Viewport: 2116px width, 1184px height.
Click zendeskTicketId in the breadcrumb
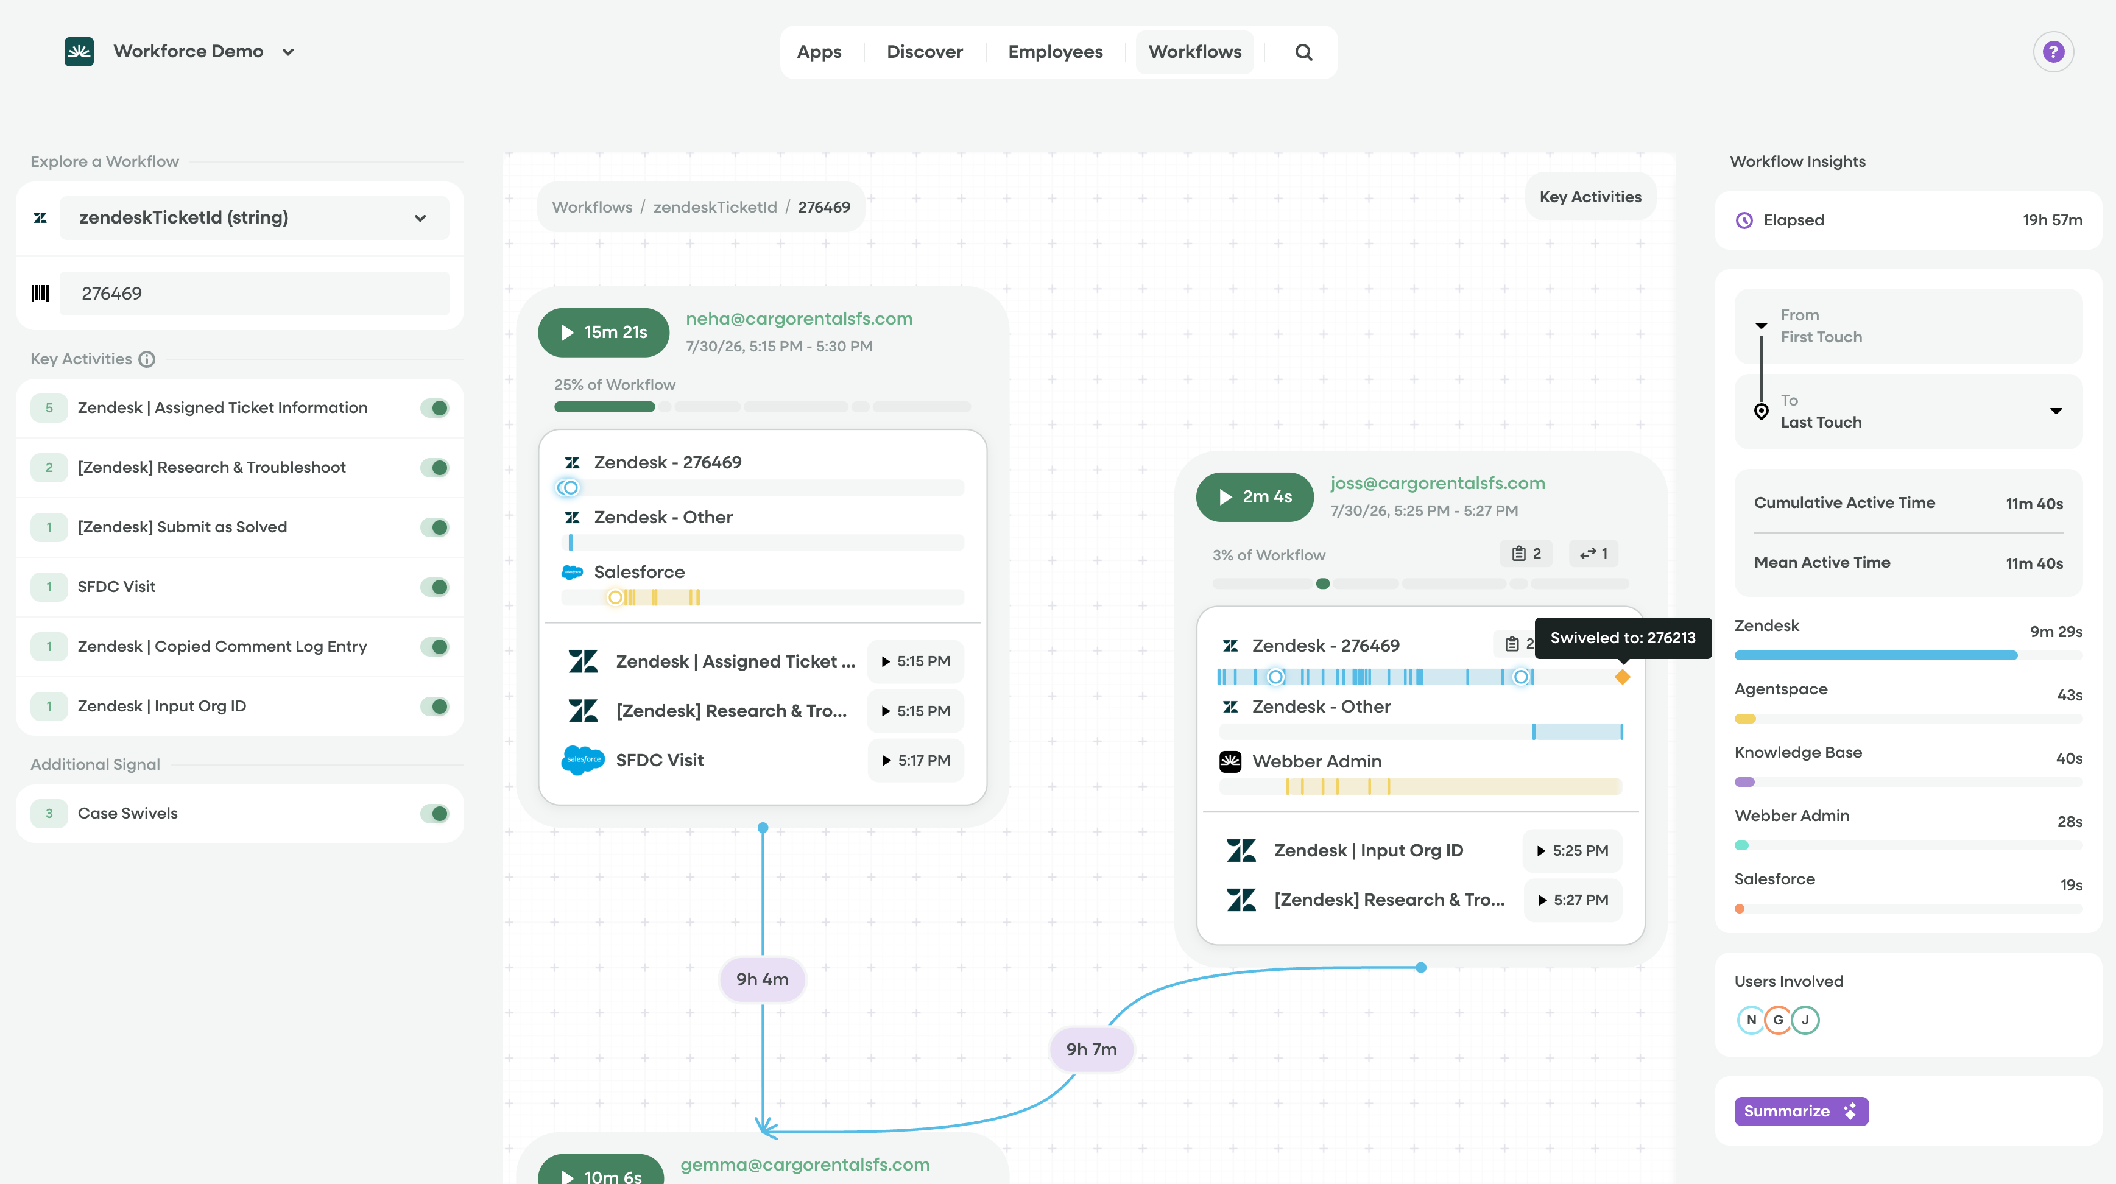point(714,207)
